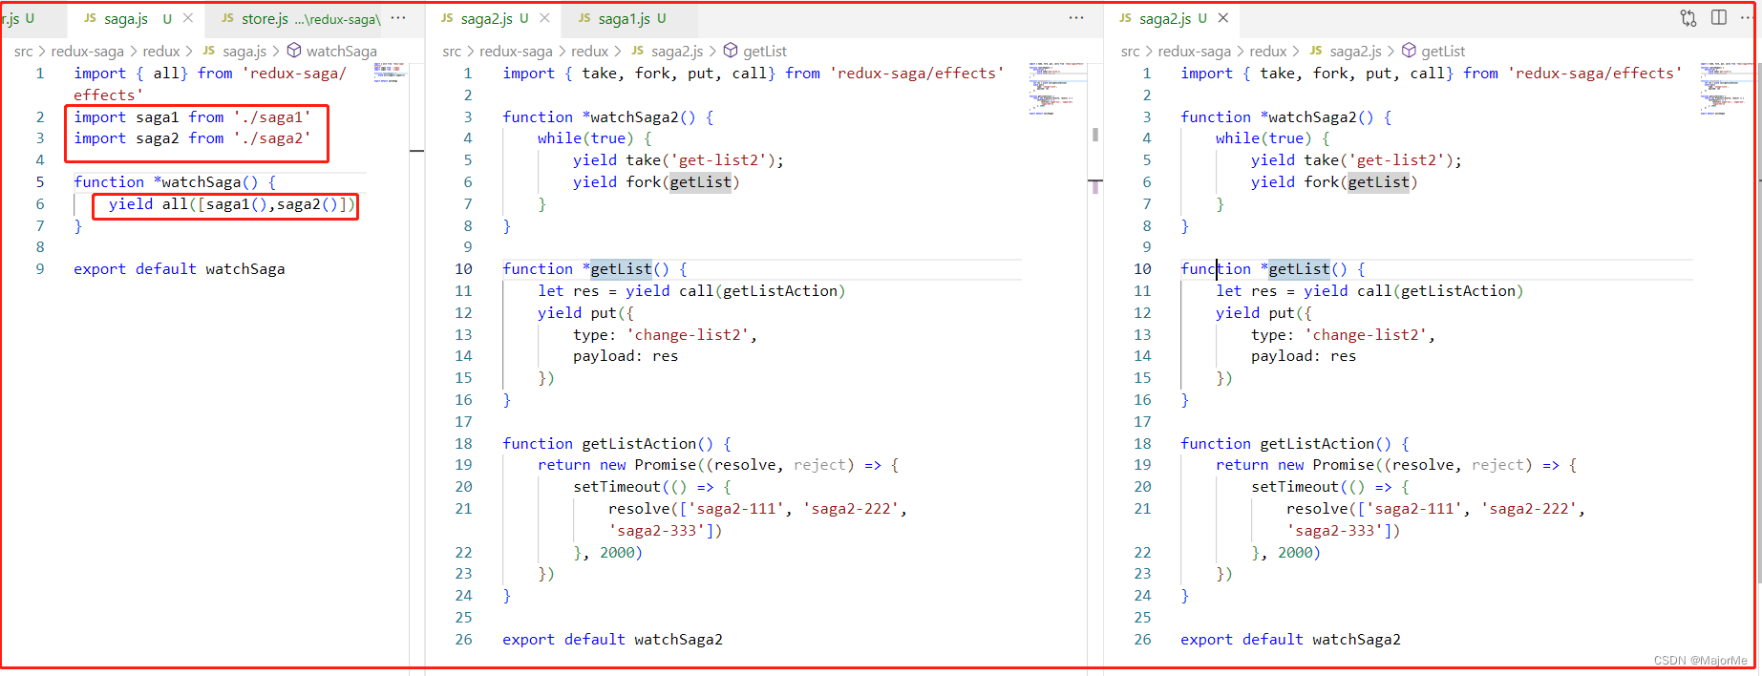The width and height of the screenshot is (1762, 676).
Task: Click the middle editor vertical scrollbar
Action: (1095, 135)
